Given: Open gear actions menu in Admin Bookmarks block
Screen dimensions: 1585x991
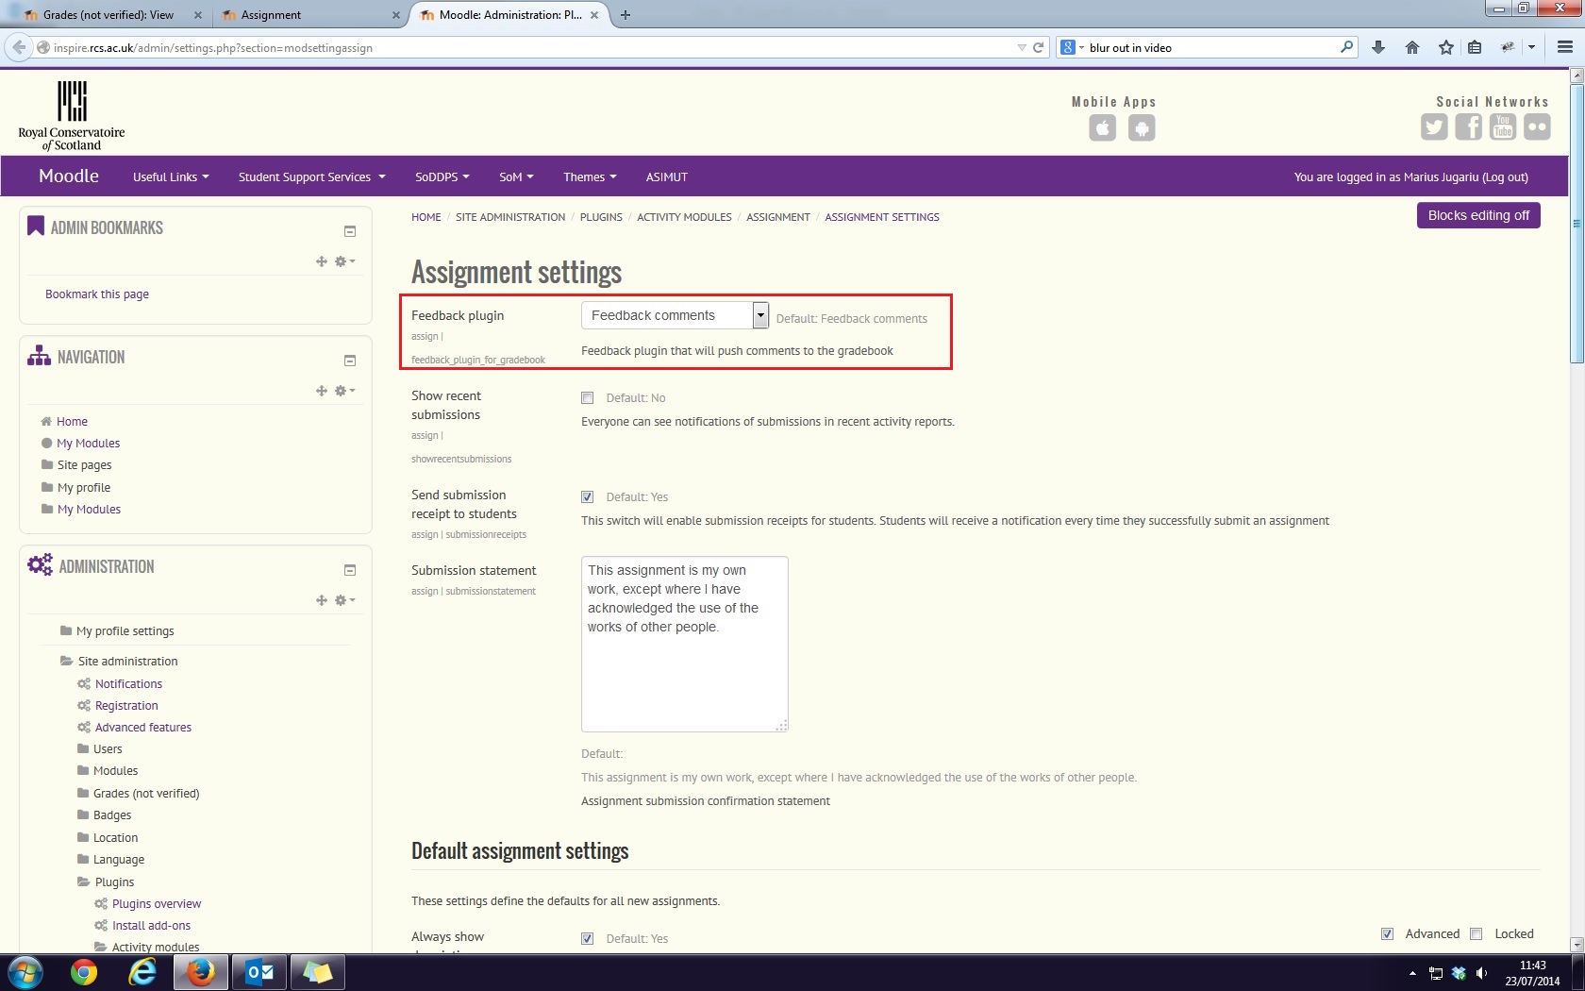Looking at the screenshot, I should pyautogui.click(x=344, y=261).
